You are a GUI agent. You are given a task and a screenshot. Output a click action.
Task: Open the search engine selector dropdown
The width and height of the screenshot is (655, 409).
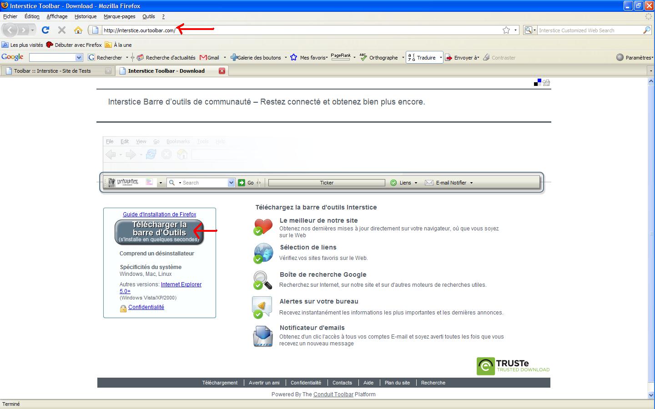(x=529, y=30)
